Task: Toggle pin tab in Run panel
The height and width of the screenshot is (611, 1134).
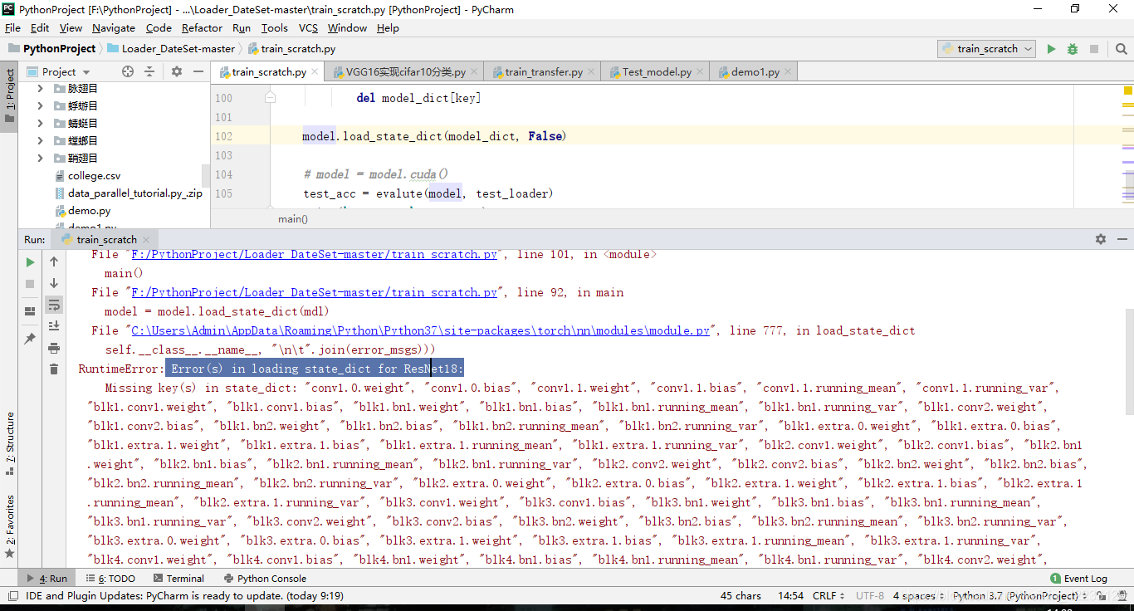Action: pos(30,339)
